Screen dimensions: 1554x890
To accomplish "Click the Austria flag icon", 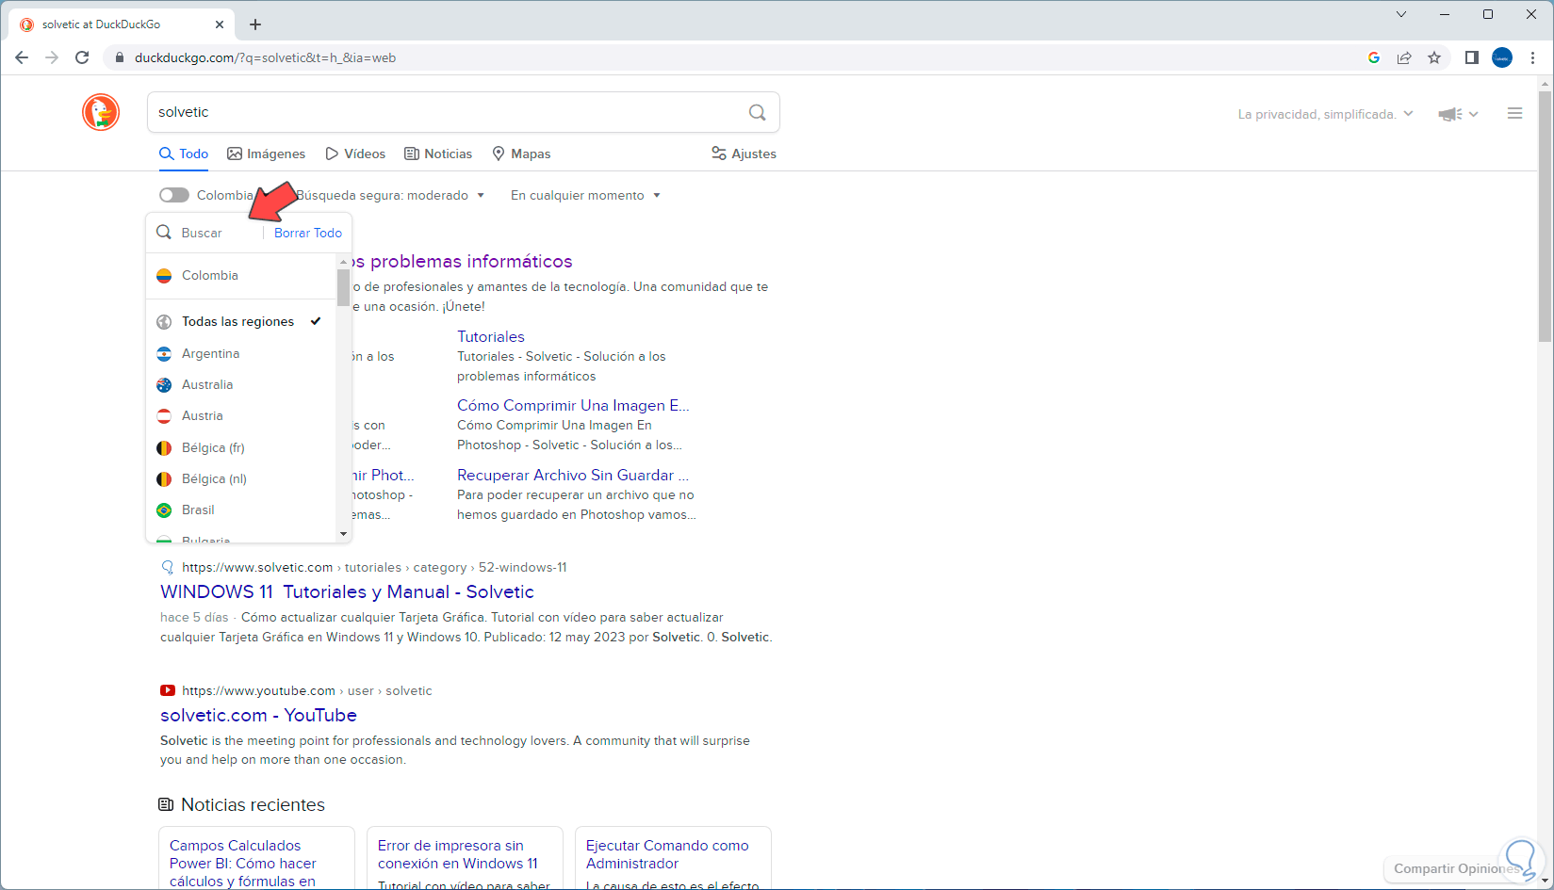I will 164,416.
